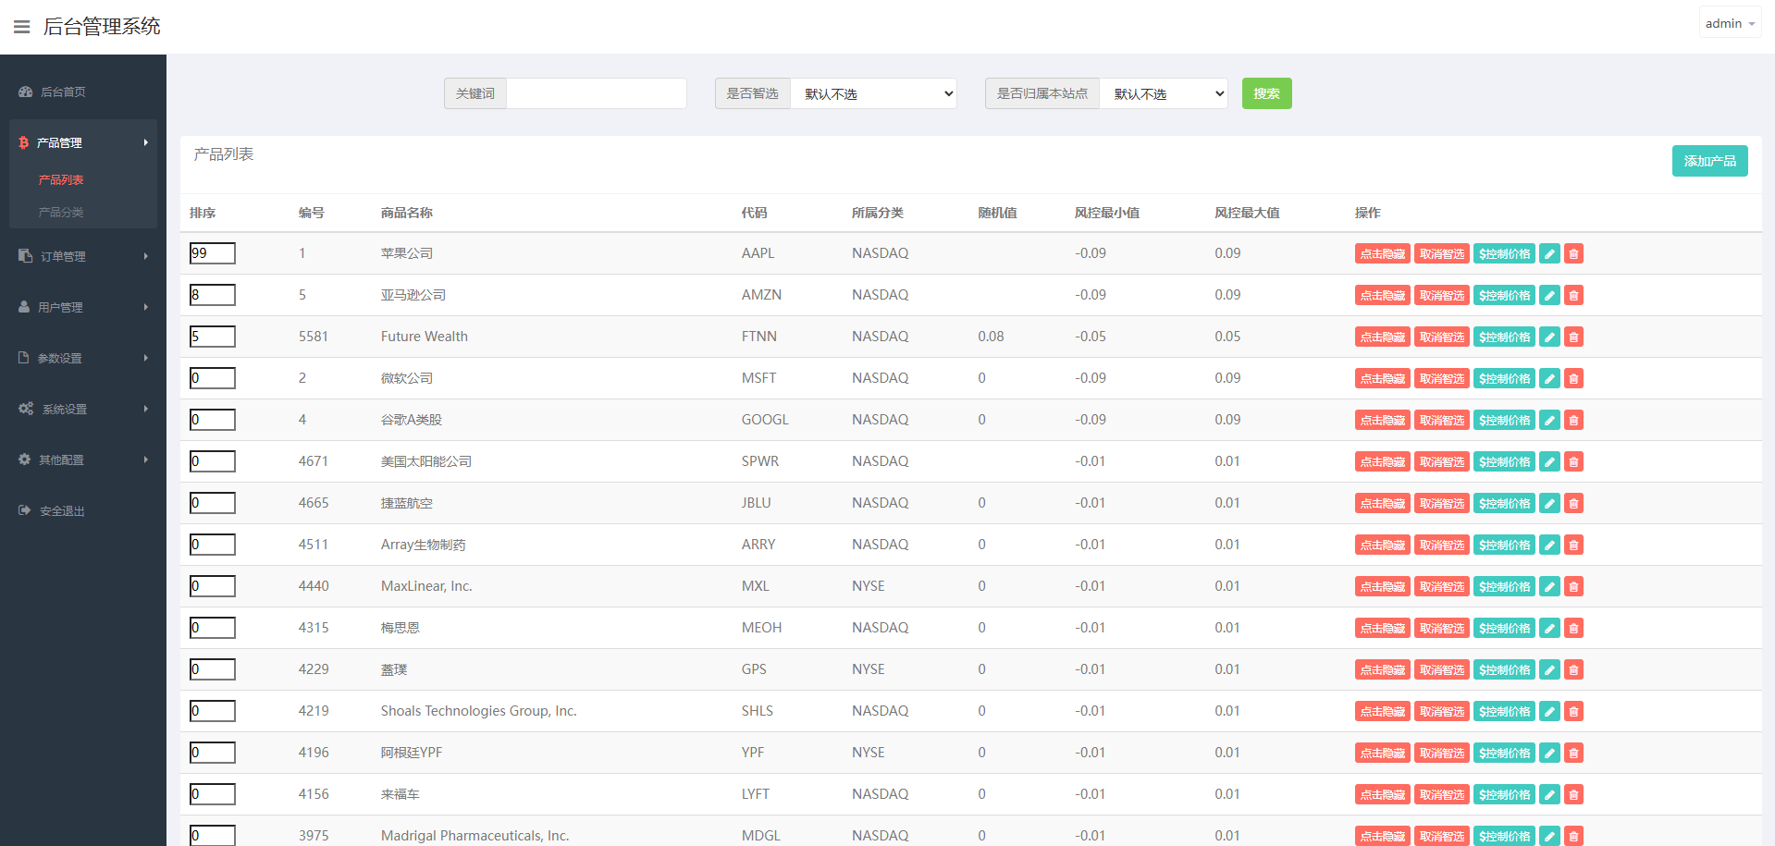Select 产品分类 in the sidebar submenu
Viewport: 1775px width, 846px height.
[61, 213]
